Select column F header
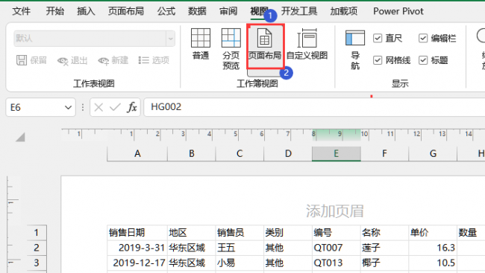 [x=384, y=154]
